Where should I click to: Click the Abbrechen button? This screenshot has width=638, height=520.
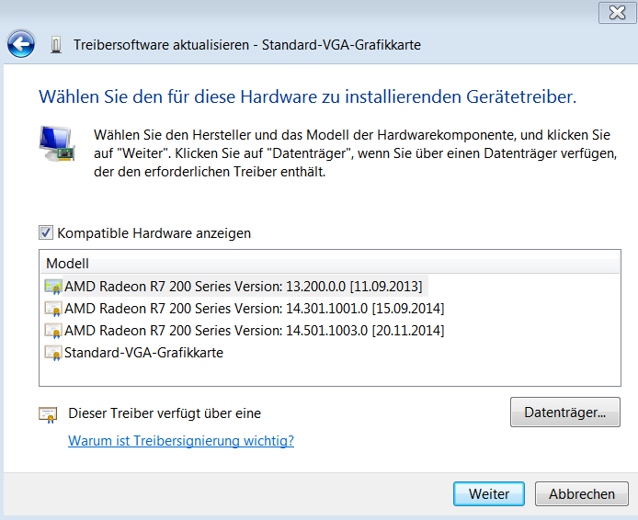(581, 494)
